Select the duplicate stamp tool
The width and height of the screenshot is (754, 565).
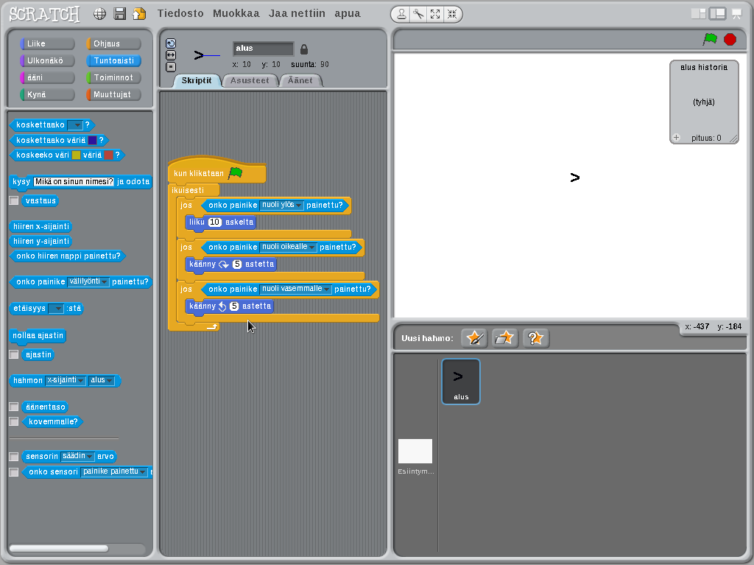pyautogui.click(x=401, y=15)
